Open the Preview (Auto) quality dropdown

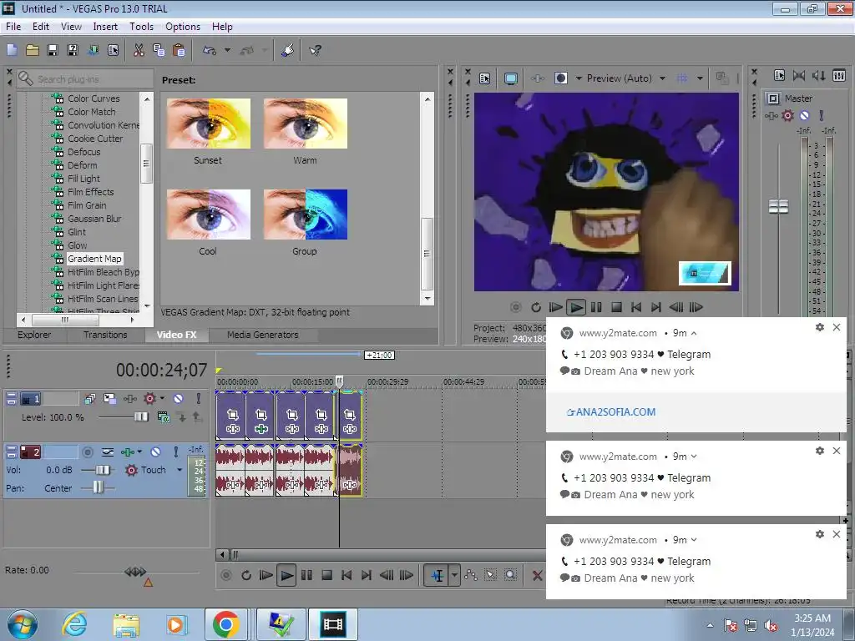662,78
